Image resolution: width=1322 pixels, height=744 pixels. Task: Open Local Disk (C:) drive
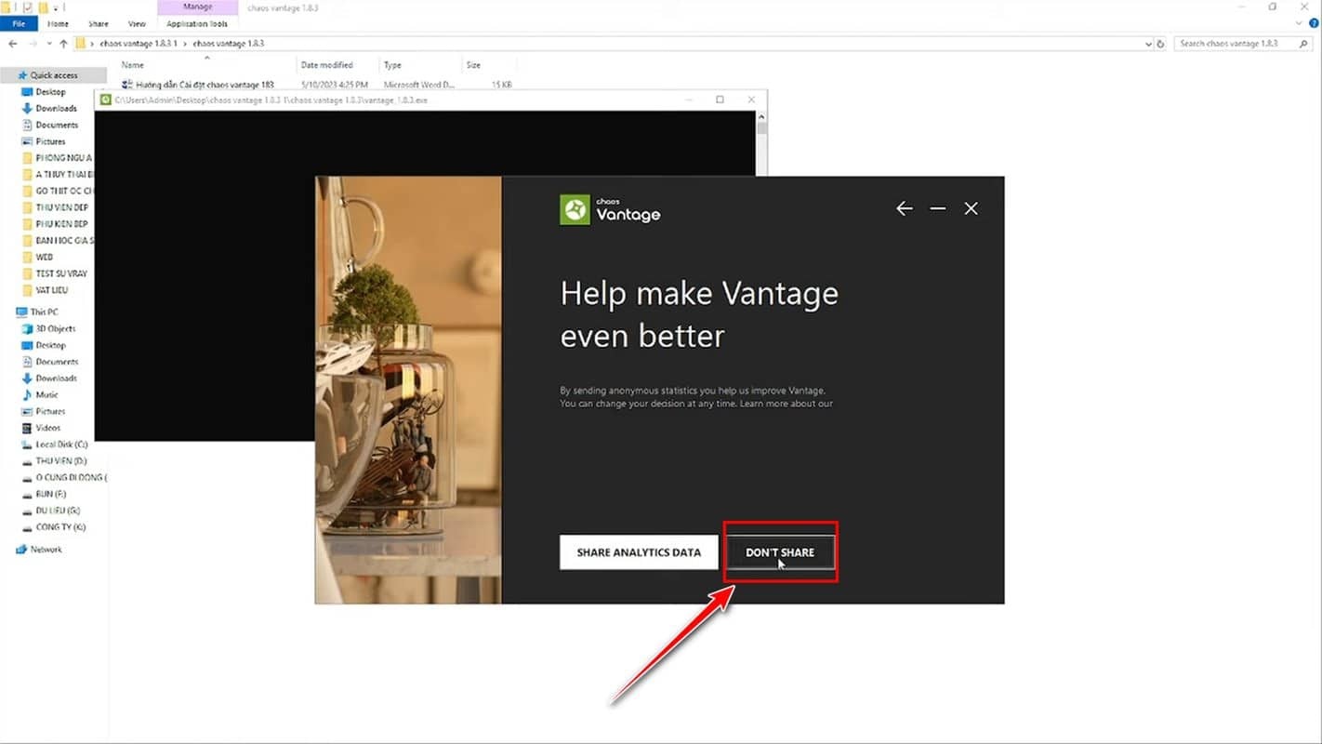tap(61, 445)
